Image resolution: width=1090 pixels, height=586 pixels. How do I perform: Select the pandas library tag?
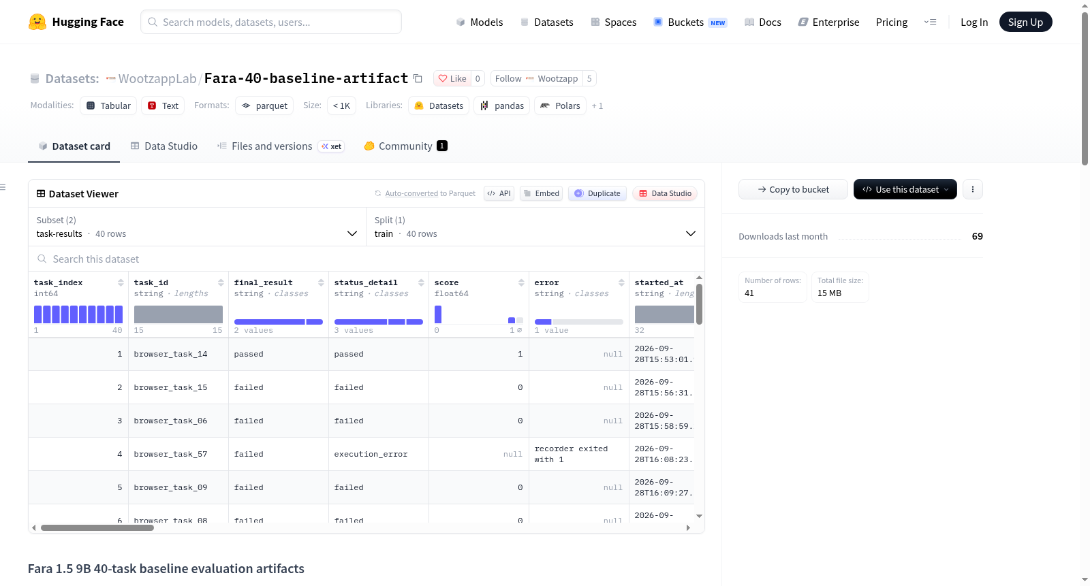[x=502, y=105]
